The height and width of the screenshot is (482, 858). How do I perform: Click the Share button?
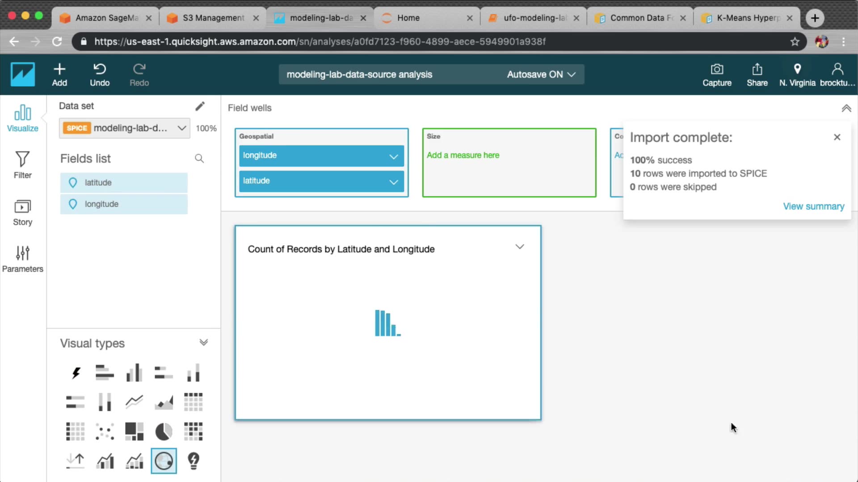coord(757,75)
